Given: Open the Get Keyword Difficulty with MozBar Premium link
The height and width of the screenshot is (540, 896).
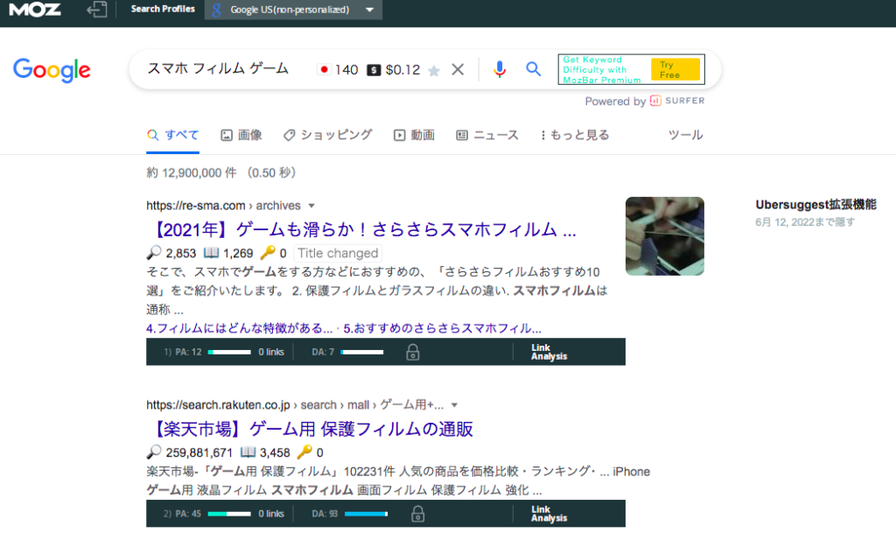Looking at the screenshot, I should pyautogui.click(x=602, y=70).
